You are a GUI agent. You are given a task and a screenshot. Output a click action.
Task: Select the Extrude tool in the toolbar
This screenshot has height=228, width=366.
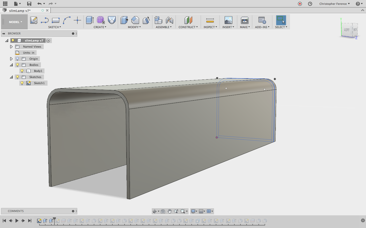pos(90,20)
